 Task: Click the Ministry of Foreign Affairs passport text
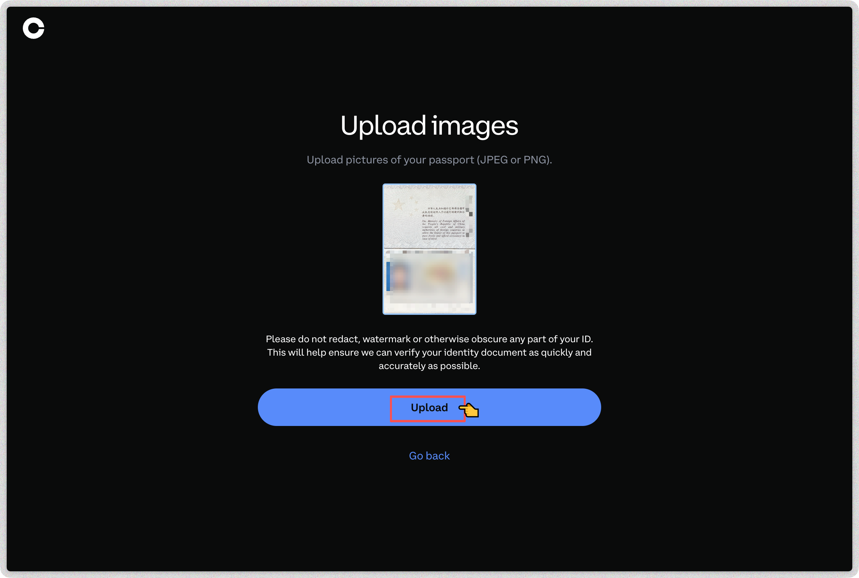coord(443,230)
